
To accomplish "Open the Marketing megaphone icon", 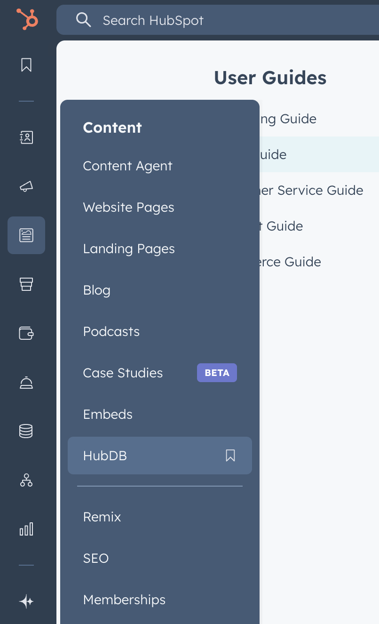I will [x=26, y=186].
